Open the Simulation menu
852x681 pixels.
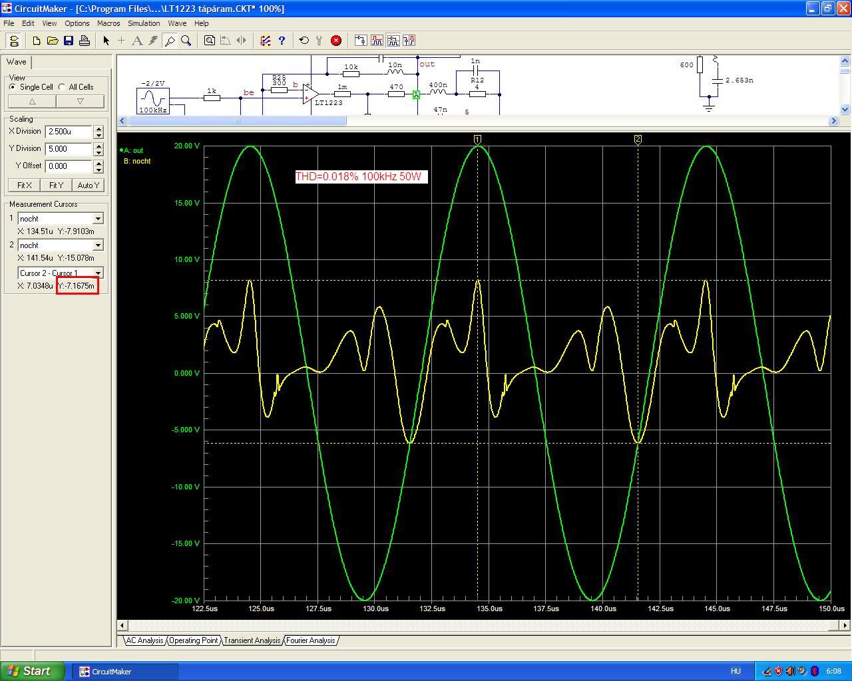(144, 23)
